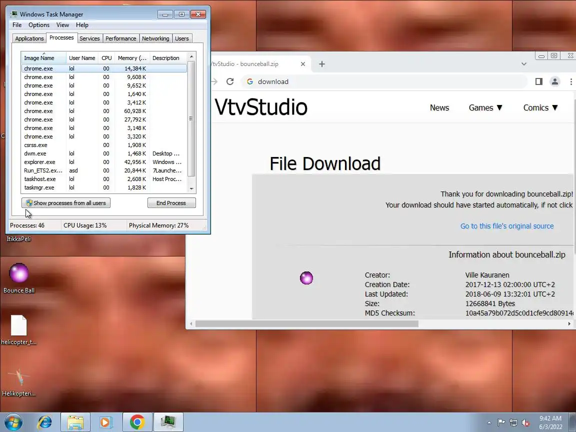Open Chrome three-dot menu
Image resolution: width=576 pixels, height=432 pixels.
tap(571, 81)
